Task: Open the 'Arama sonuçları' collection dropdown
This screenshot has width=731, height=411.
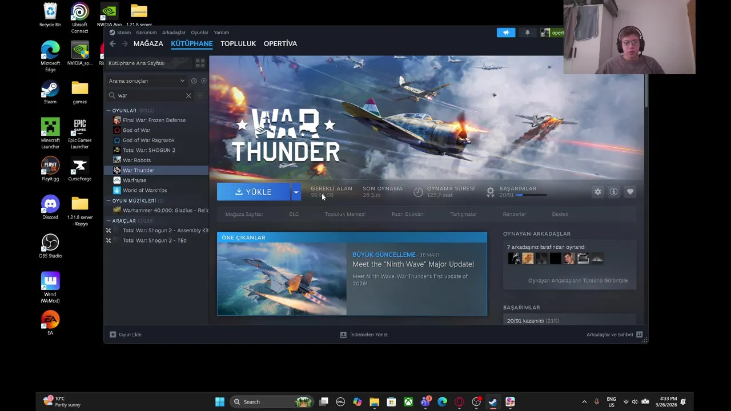Action: pos(147,81)
